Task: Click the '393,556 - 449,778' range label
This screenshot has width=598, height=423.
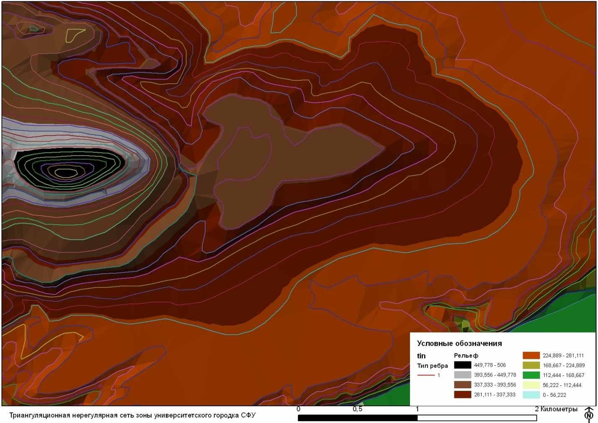Action: coord(495,375)
